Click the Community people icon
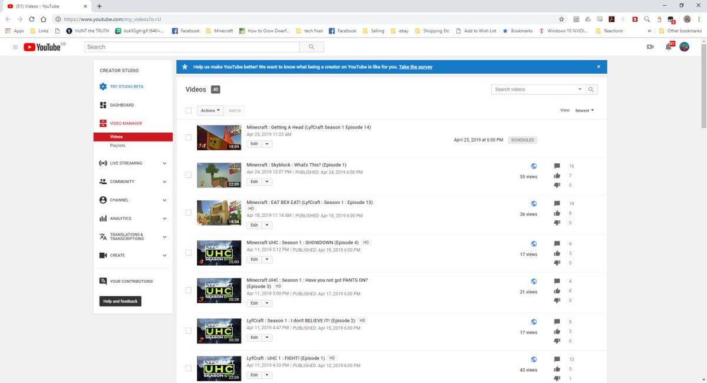The height and width of the screenshot is (383, 707). (x=103, y=181)
